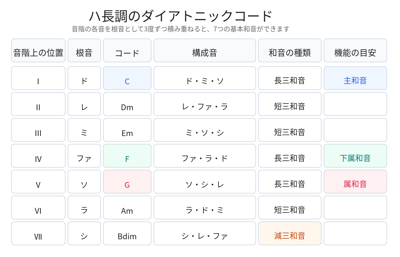The width and height of the screenshot is (400, 257).
Task: Click the green F chord cell
Action: [127, 156]
